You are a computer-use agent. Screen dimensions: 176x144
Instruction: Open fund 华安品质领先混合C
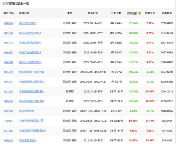(30, 43)
